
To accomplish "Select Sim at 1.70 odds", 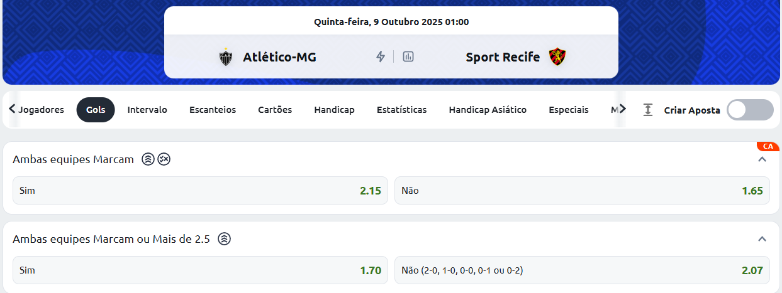I will (200, 270).
